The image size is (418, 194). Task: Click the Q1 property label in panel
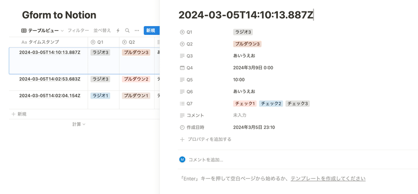tap(190, 32)
